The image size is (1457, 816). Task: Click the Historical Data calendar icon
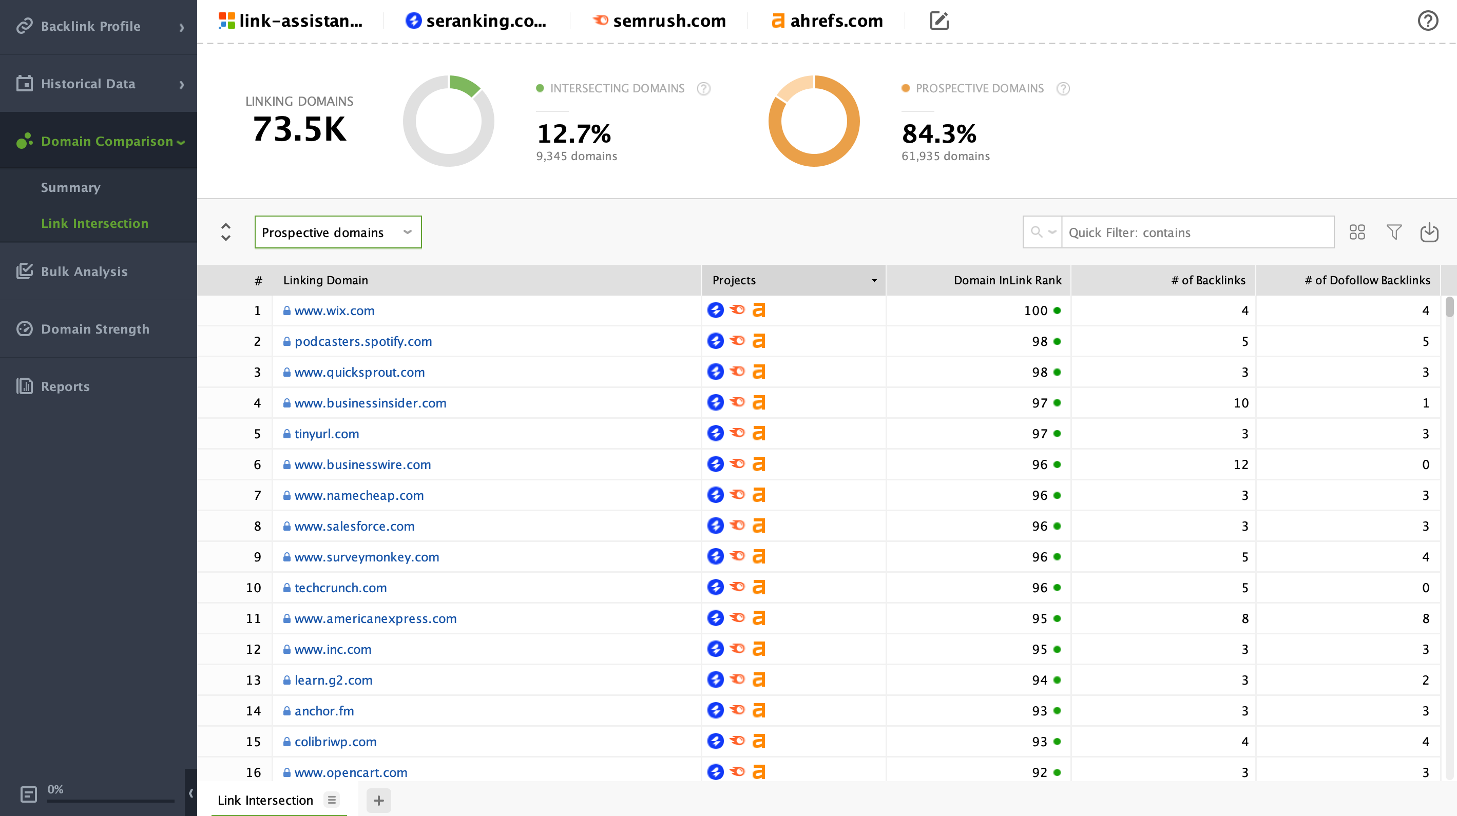pos(24,84)
